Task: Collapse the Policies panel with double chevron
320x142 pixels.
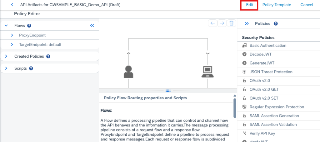Action: 247,24
